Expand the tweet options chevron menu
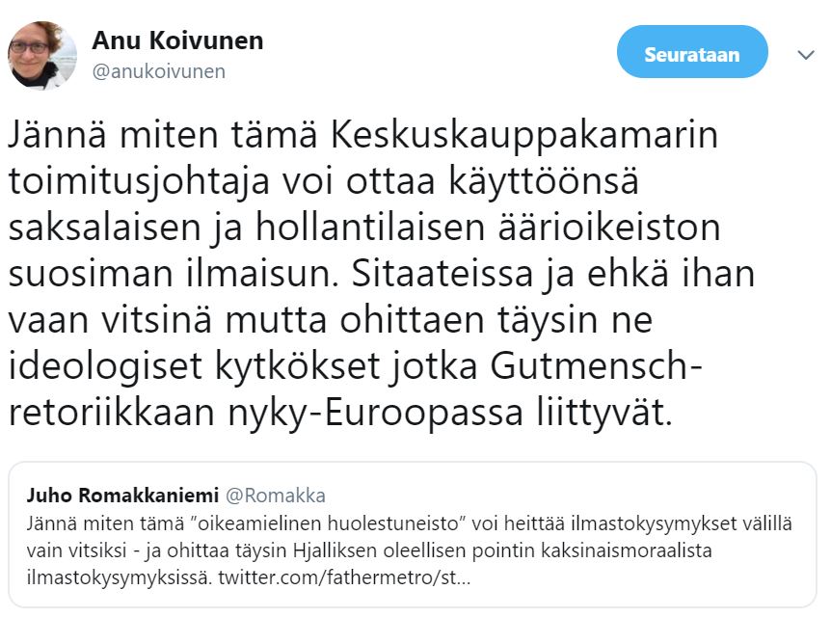The height and width of the screenshot is (617, 831). (x=806, y=55)
